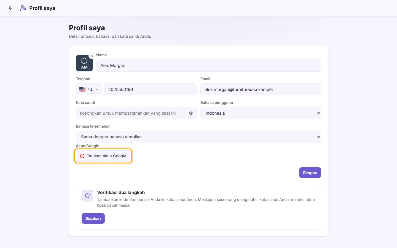
Task: Click the Profil saya header title
Action: [x=42, y=8]
